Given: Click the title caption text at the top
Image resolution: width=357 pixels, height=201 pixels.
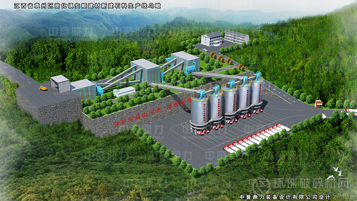Looking at the screenshot, I should click(87, 6).
